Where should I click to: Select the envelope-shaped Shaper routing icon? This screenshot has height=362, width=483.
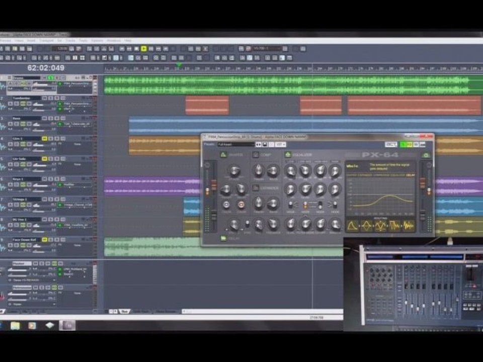tap(352, 226)
